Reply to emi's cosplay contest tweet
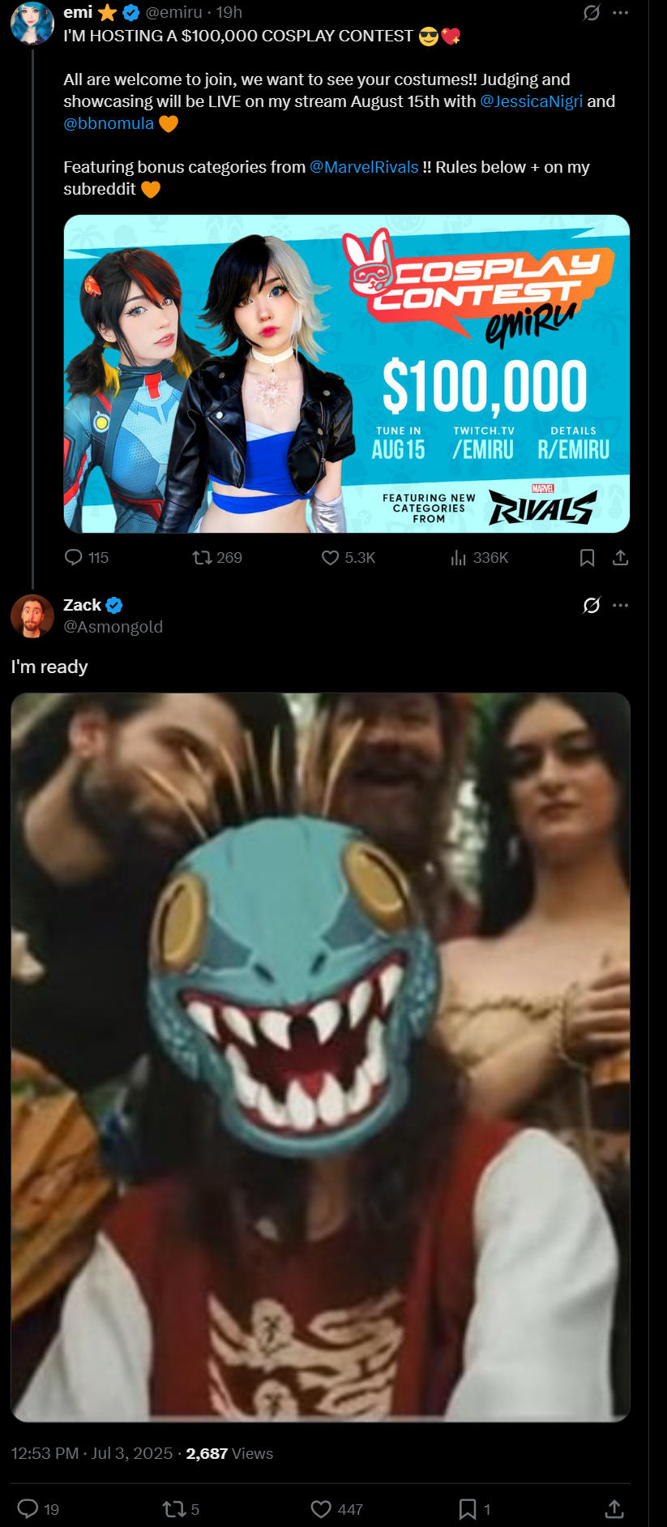Screen dimensions: 667x1527 point(74,557)
